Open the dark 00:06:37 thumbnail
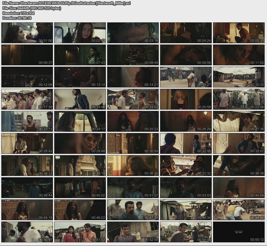 click(x=27, y=55)
